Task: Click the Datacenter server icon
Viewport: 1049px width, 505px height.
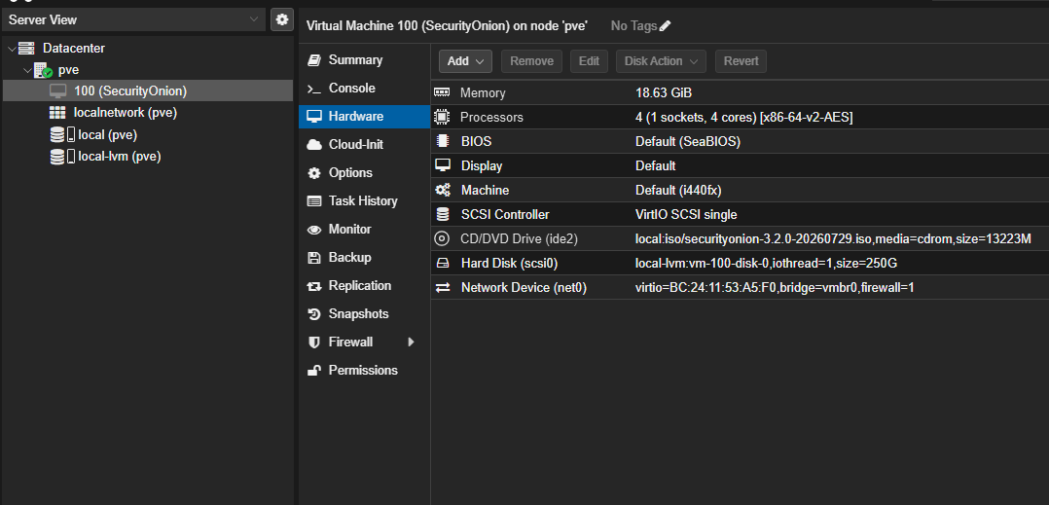Action: (x=26, y=48)
